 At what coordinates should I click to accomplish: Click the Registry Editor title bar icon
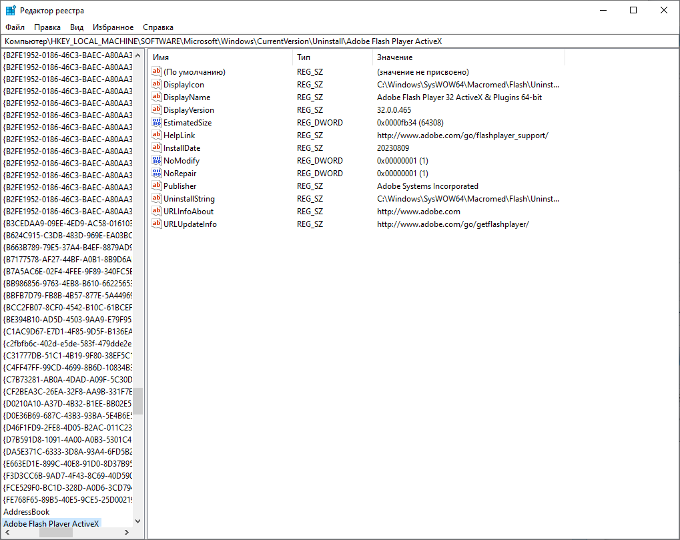[x=11, y=11]
